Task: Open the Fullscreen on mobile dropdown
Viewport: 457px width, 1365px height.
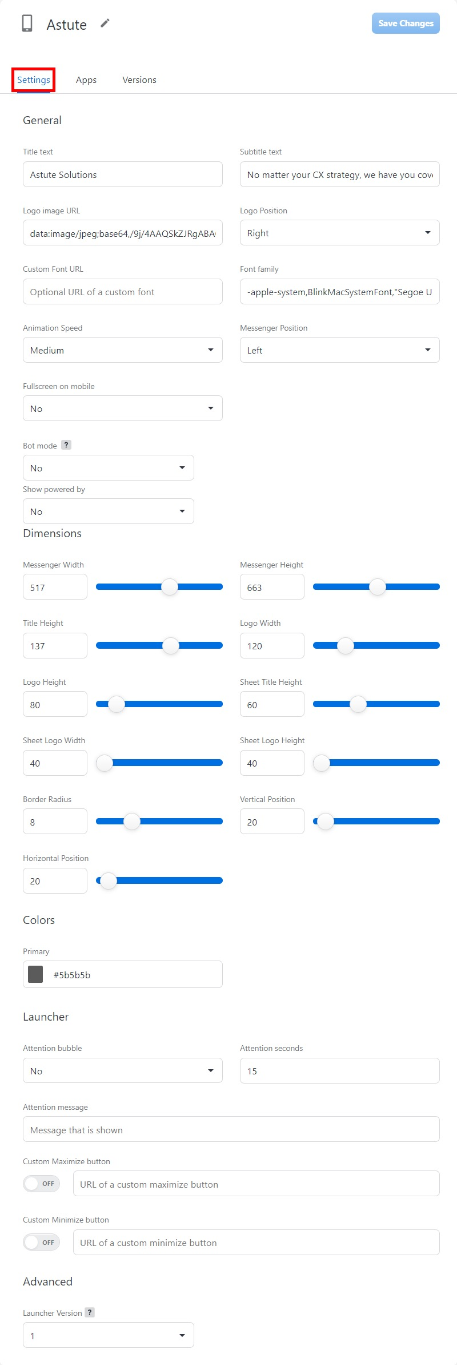Action: point(122,408)
